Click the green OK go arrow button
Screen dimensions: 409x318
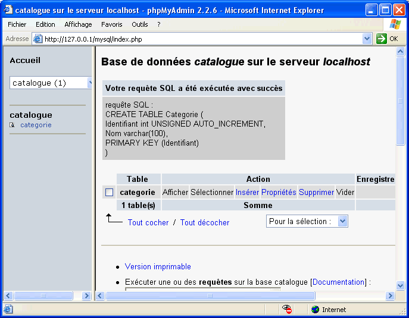click(382, 39)
